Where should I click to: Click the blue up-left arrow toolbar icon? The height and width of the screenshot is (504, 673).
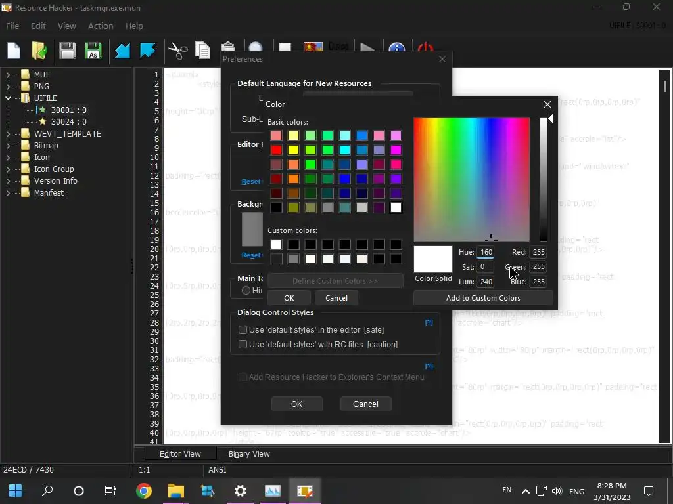click(148, 50)
